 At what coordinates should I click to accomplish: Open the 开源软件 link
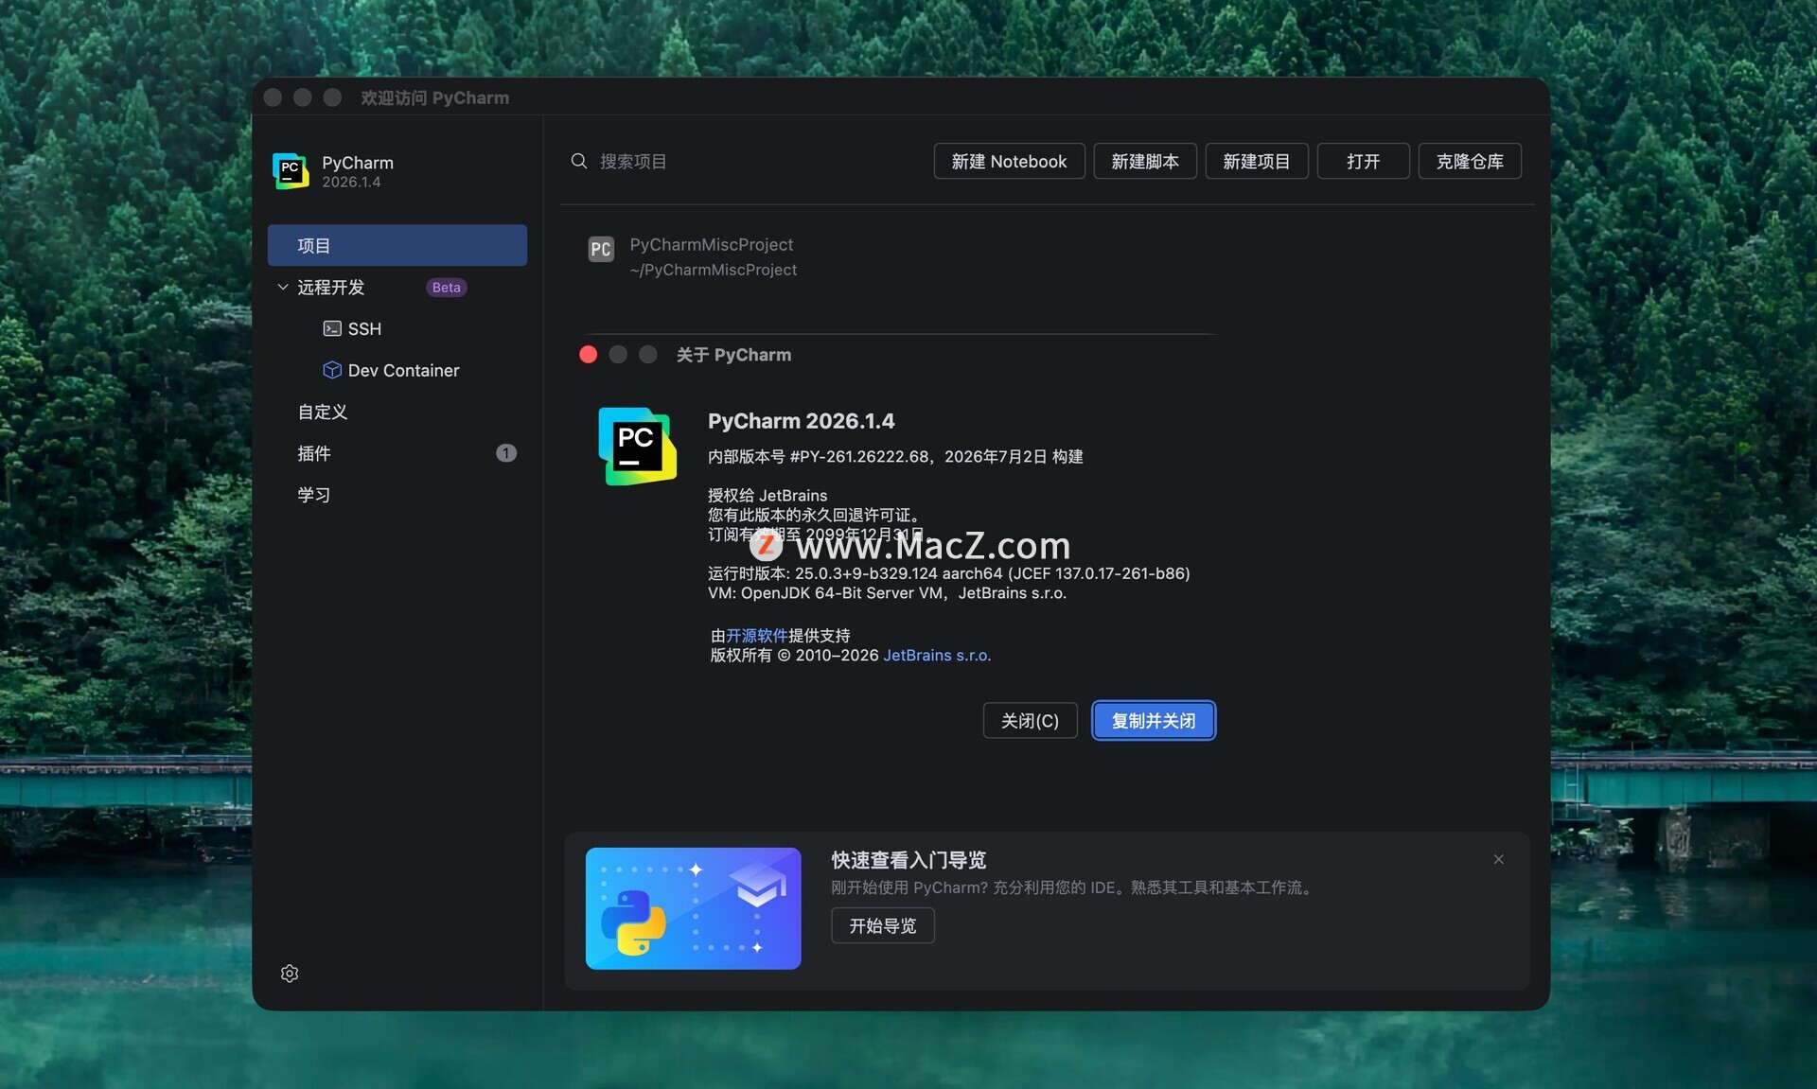757,636
